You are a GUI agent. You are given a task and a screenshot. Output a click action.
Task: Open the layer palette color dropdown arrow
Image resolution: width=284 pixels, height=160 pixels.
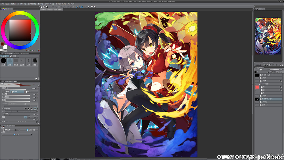tap(258, 72)
